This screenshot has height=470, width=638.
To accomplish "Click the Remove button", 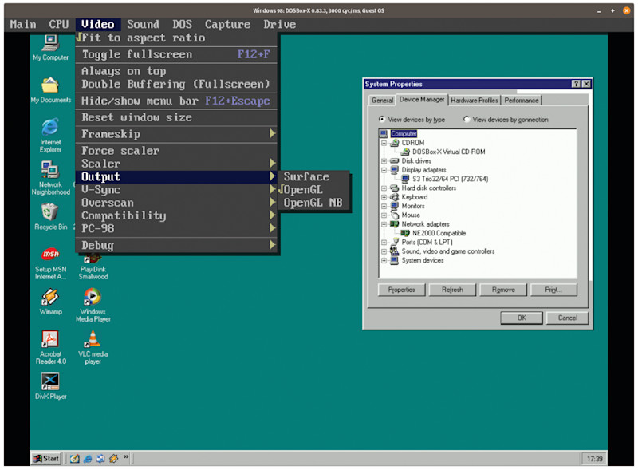I will pos(503,290).
